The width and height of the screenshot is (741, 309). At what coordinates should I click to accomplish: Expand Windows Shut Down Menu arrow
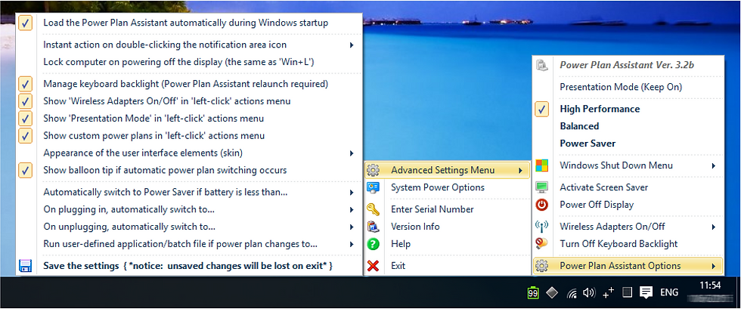click(714, 166)
